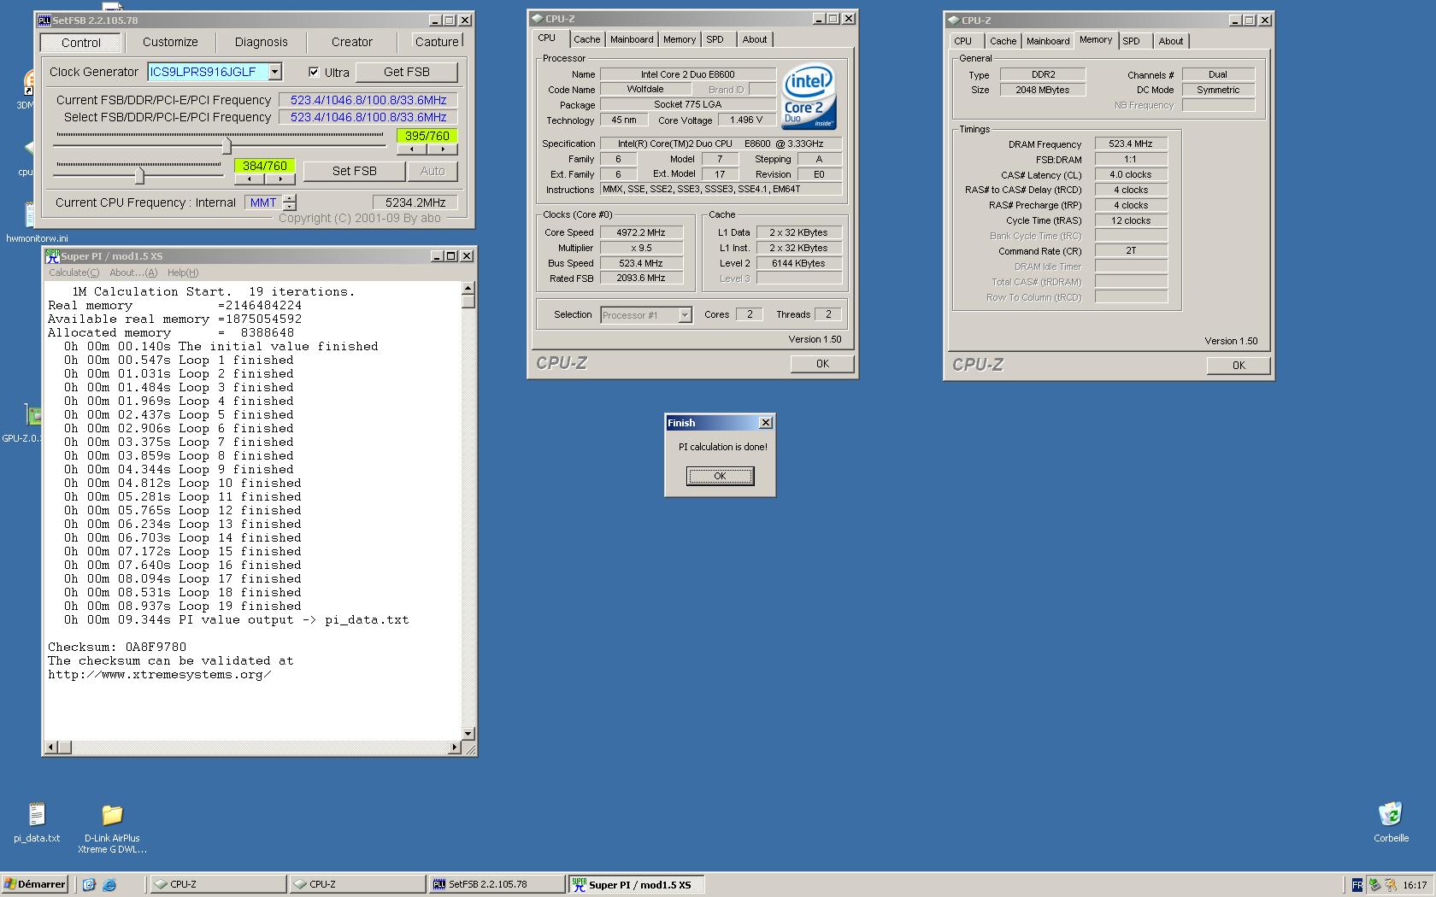Switch to the first CPU-Z taskbar button
This screenshot has width=1436, height=897.
click(x=218, y=884)
